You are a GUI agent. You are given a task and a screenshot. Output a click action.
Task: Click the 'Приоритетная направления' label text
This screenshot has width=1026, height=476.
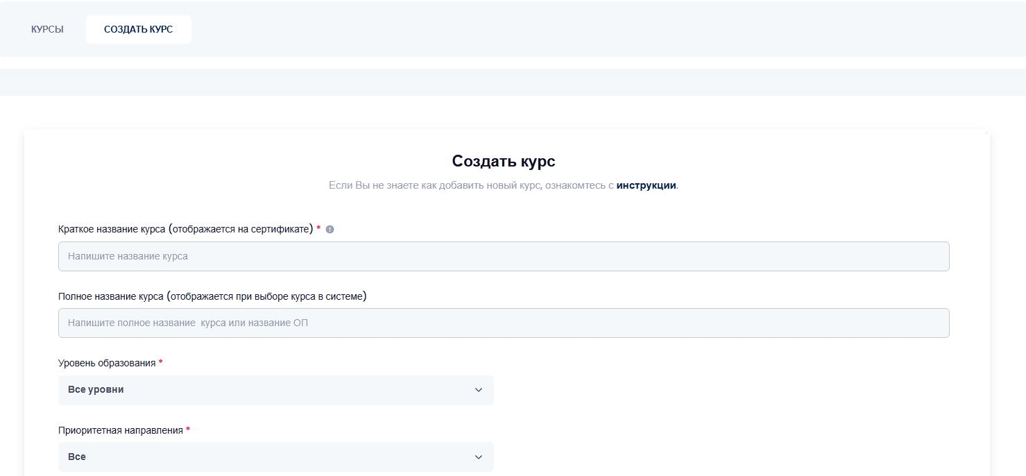121,430
